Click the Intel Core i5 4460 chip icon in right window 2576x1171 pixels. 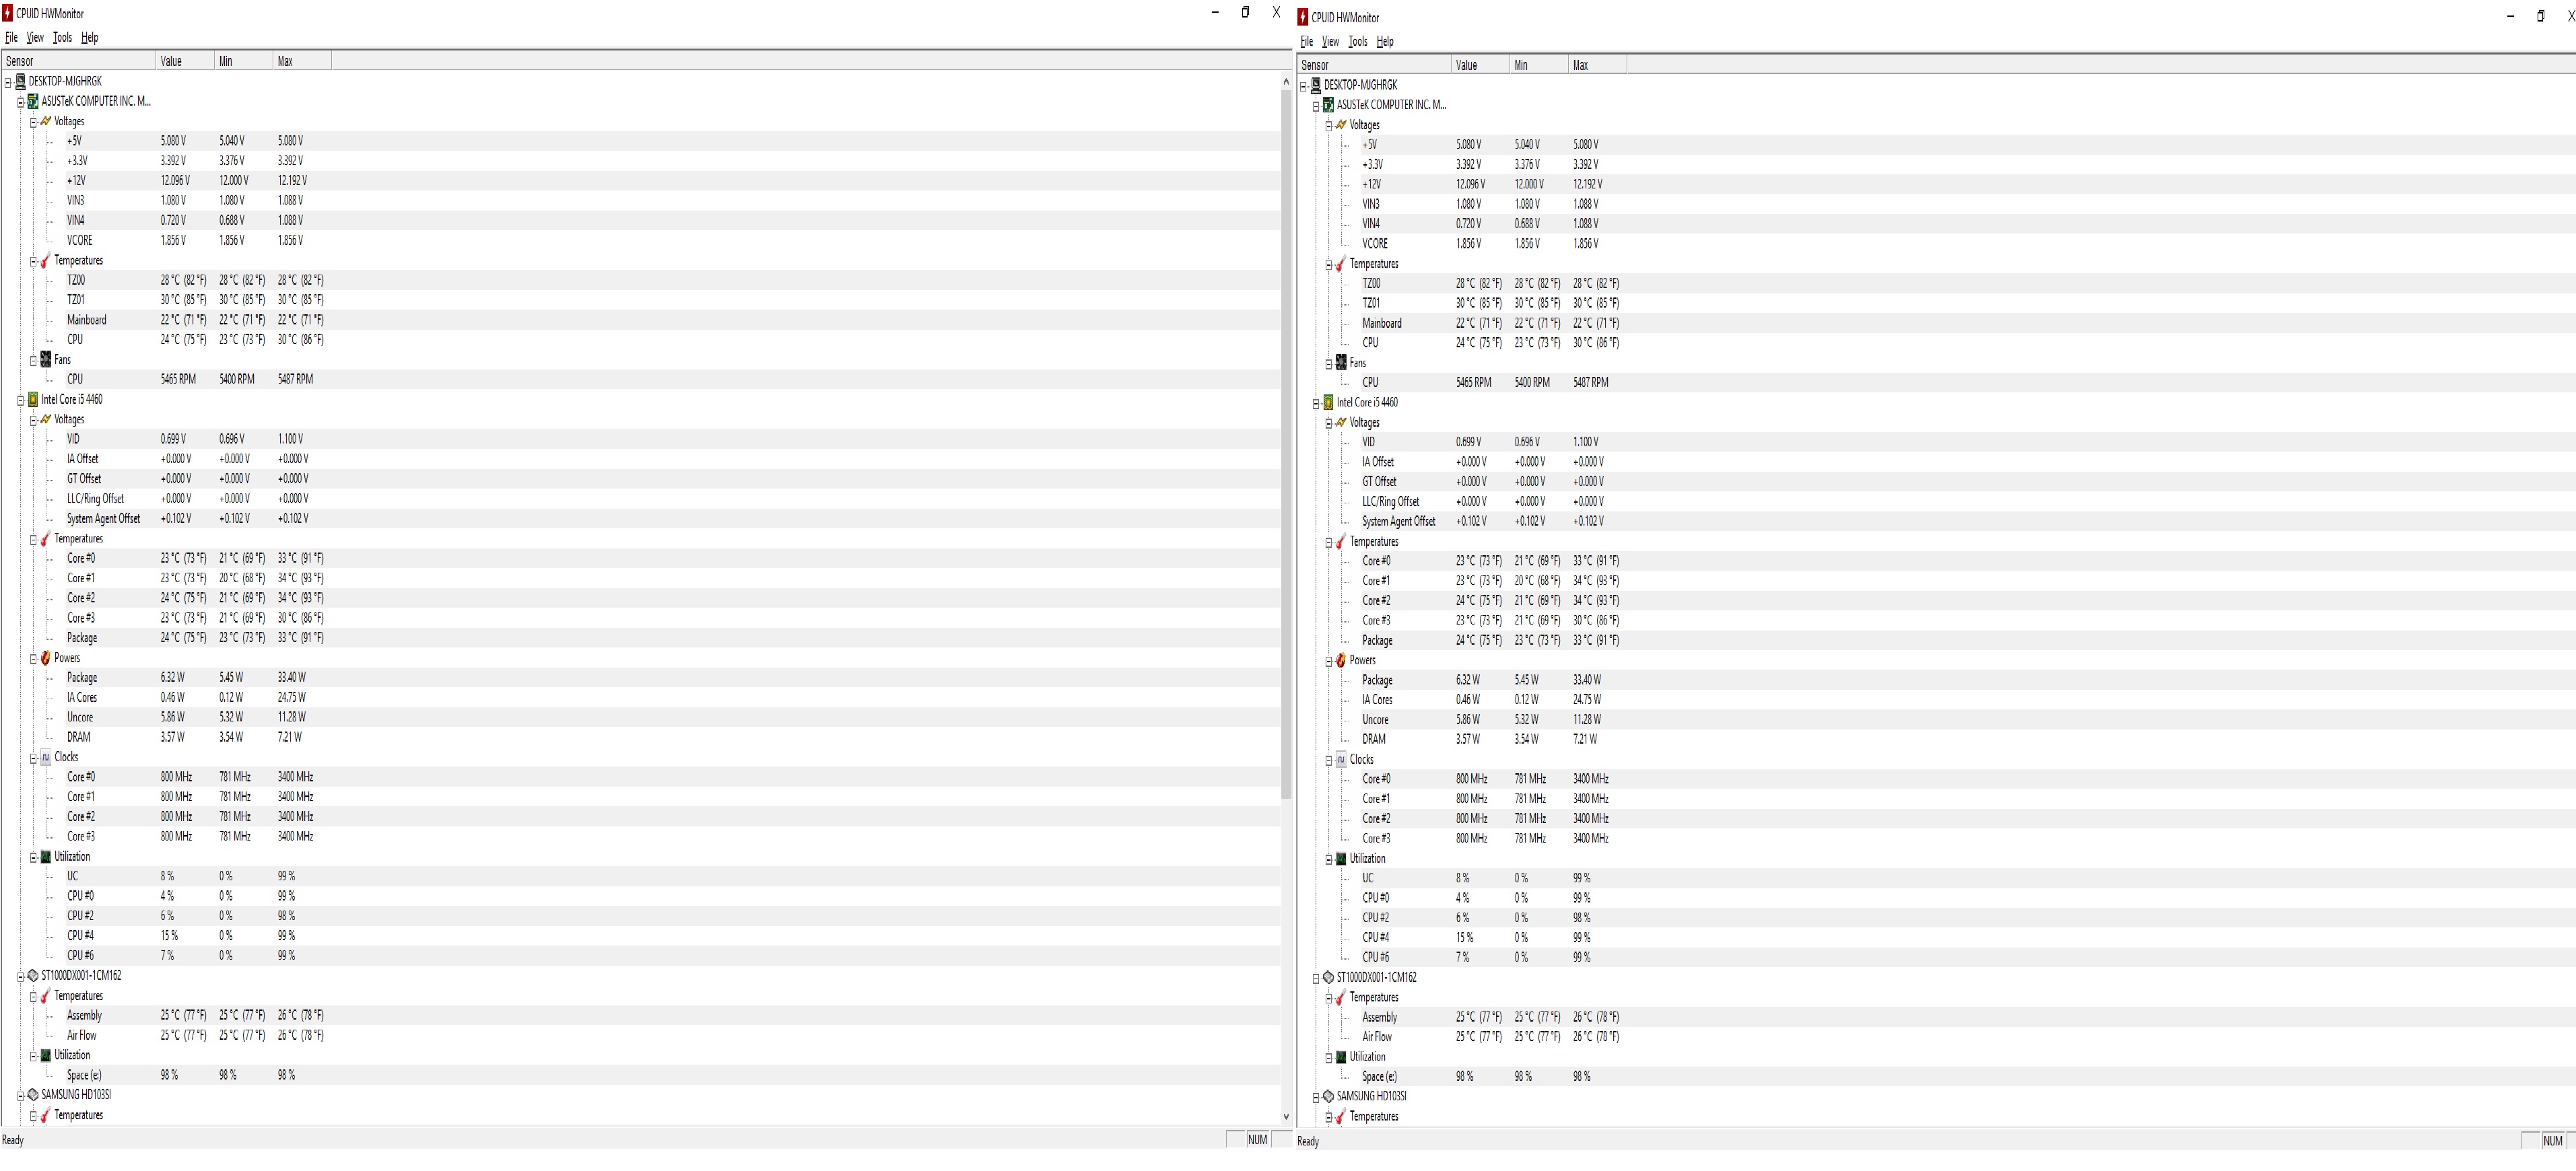[x=1328, y=402]
